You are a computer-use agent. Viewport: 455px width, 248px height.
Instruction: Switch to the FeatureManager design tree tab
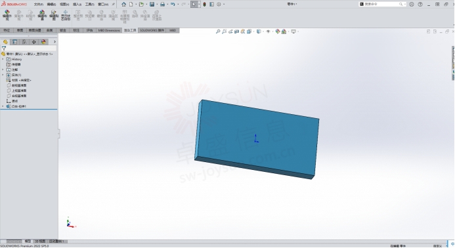pos(5,42)
